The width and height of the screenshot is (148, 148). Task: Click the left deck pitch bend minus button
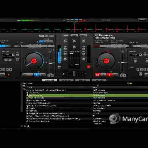click(49, 76)
